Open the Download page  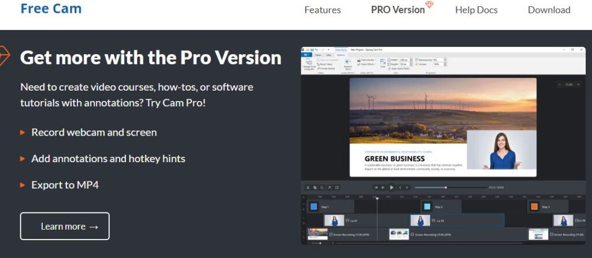point(549,10)
